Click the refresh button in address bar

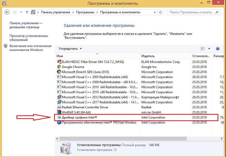161,12
